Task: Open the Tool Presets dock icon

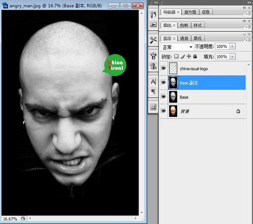Action: pyautogui.click(x=153, y=40)
